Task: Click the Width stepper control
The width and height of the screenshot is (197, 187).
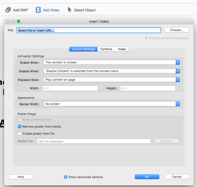Action: click(101, 88)
